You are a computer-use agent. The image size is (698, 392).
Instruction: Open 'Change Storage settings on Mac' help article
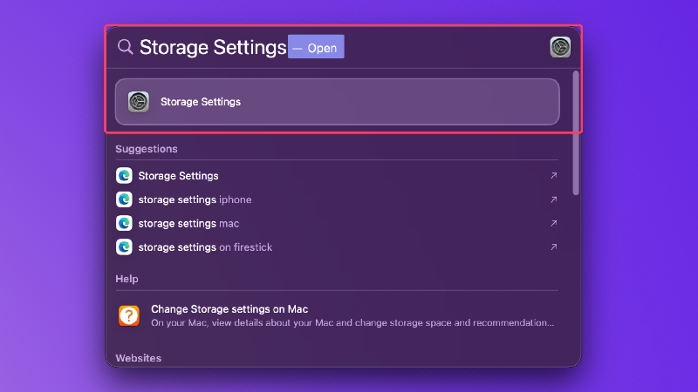337,316
